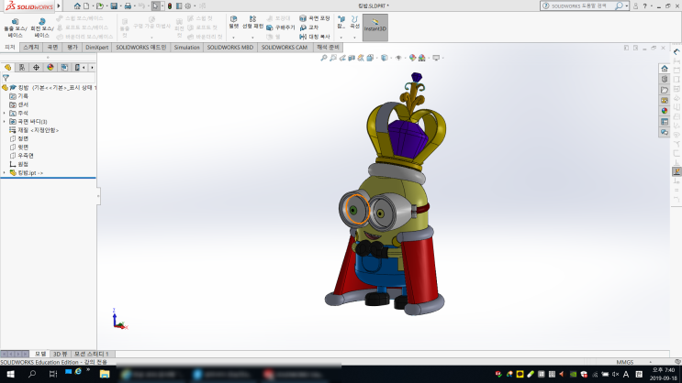Open Appearances color ball tab in task pane
The image size is (682, 383).
665,111
